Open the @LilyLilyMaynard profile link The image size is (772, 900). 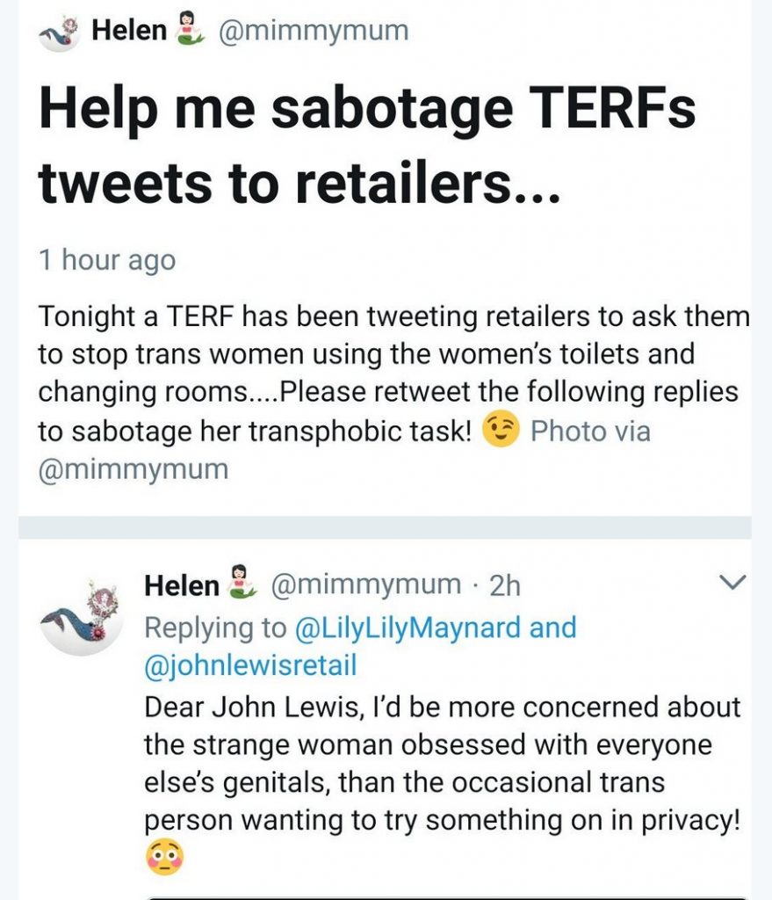(x=409, y=627)
